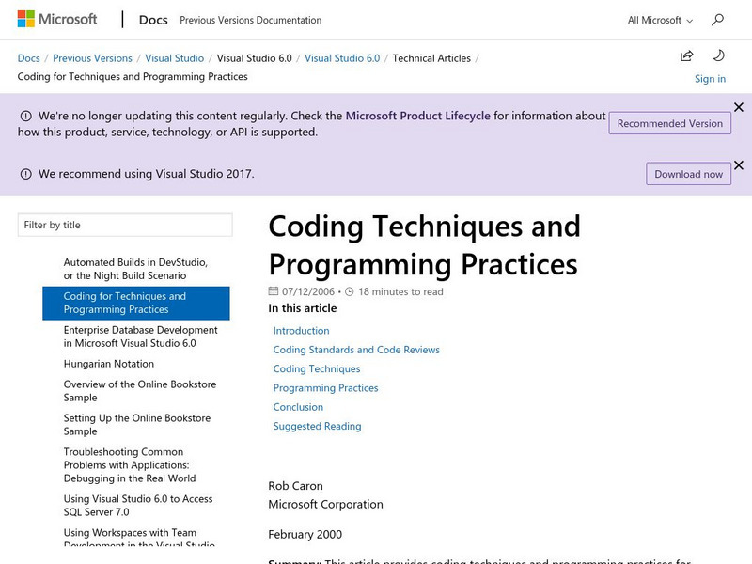This screenshot has height=564, width=752.
Task: Click the info icon beside Visual Studio 2017 recommendation
Action: (26, 174)
